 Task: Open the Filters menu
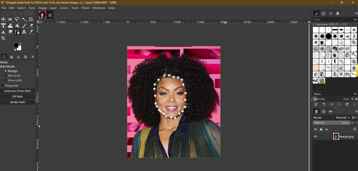pyautogui.click(x=85, y=8)
